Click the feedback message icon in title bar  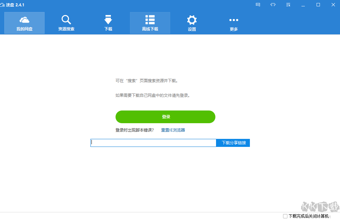point(258,5)
